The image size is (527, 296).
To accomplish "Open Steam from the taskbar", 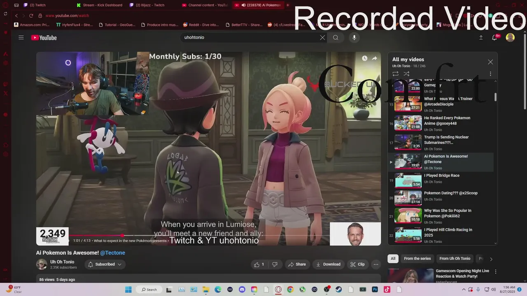I will click(x=338, y=289).
